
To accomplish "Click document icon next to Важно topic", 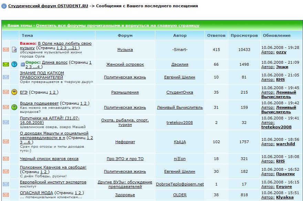I will point(14,50).
